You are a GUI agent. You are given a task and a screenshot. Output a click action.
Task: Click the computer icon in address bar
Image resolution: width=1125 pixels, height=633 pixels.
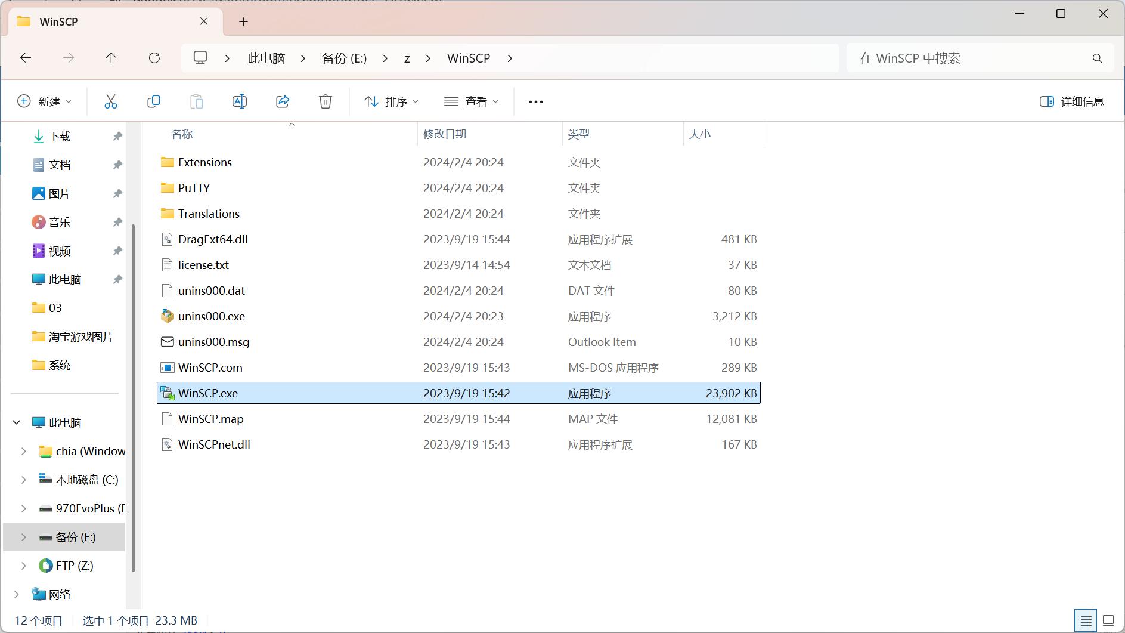200,58
